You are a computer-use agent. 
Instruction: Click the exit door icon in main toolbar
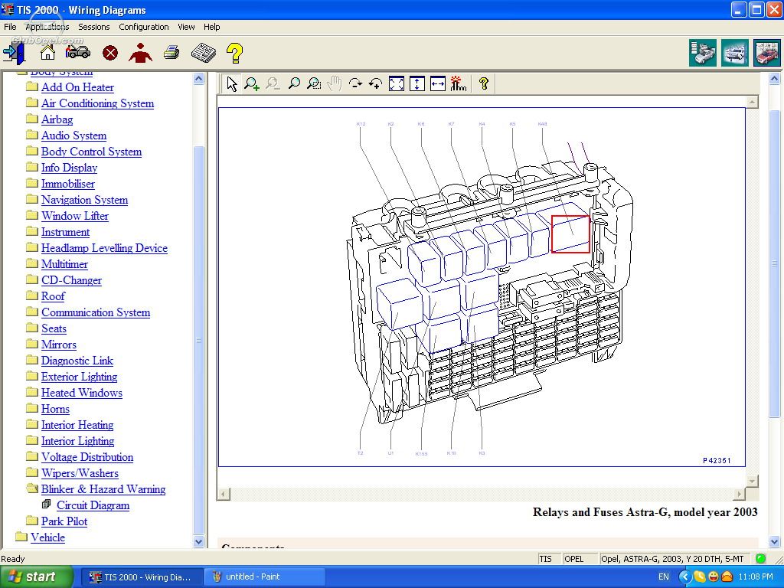[x=14, y=53]
